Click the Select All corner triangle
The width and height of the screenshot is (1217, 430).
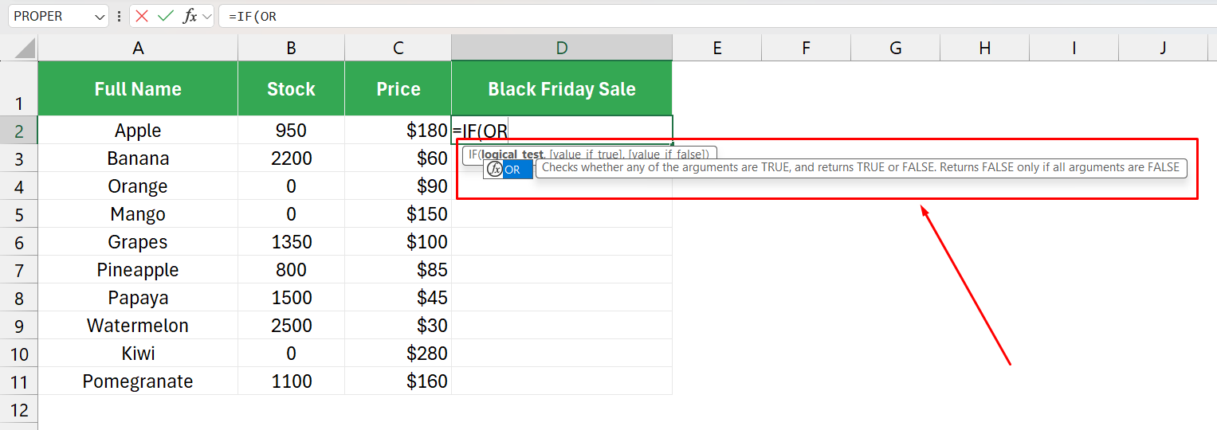click(x=26, y=49)
